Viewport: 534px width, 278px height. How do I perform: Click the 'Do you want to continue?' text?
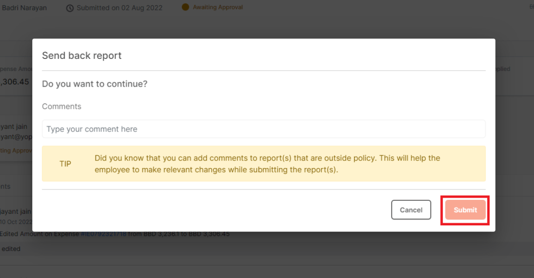coord(94,83)
